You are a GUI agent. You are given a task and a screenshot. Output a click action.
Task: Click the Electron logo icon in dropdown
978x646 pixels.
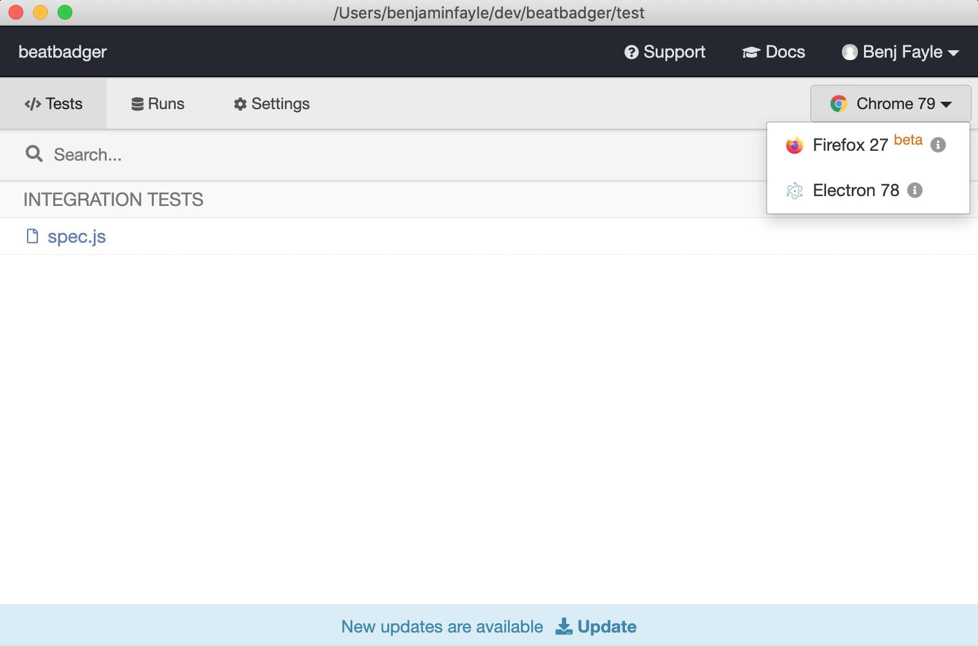794,191
